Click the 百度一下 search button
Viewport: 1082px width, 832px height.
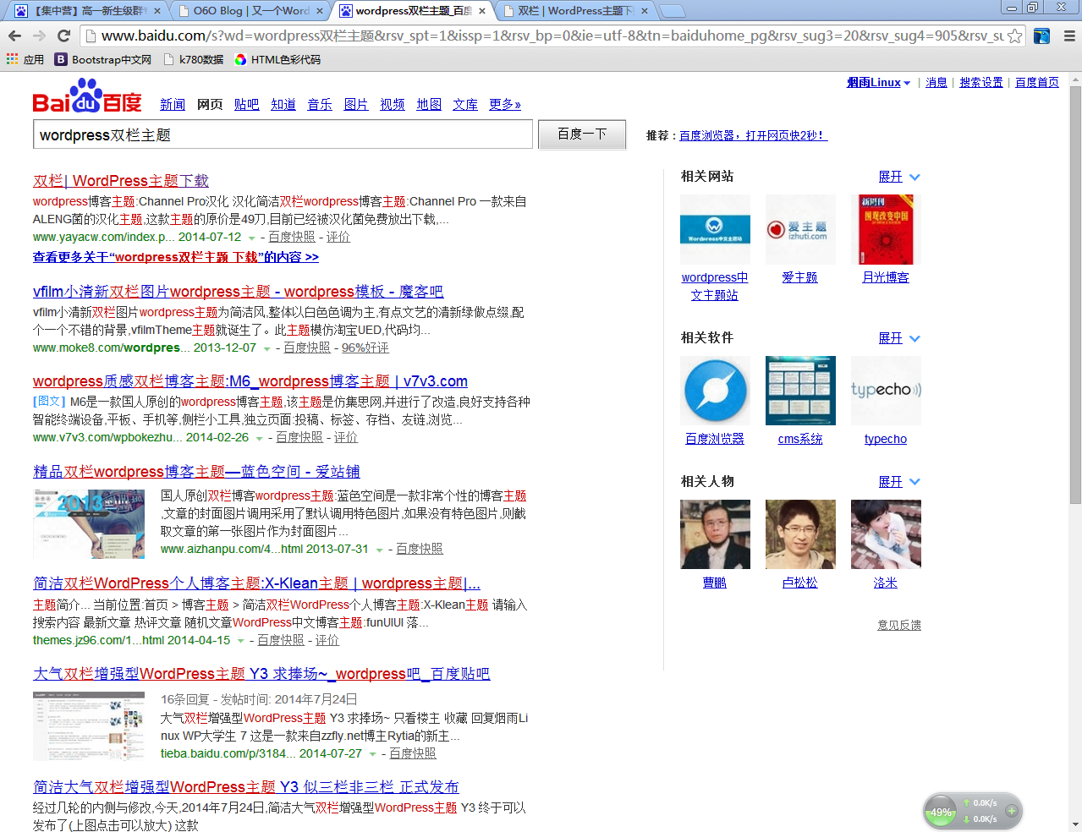[x=582, y=134]
